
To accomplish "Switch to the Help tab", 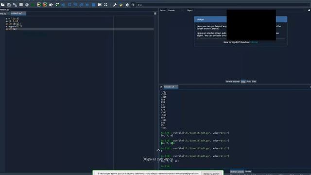I will coord(243,82).
